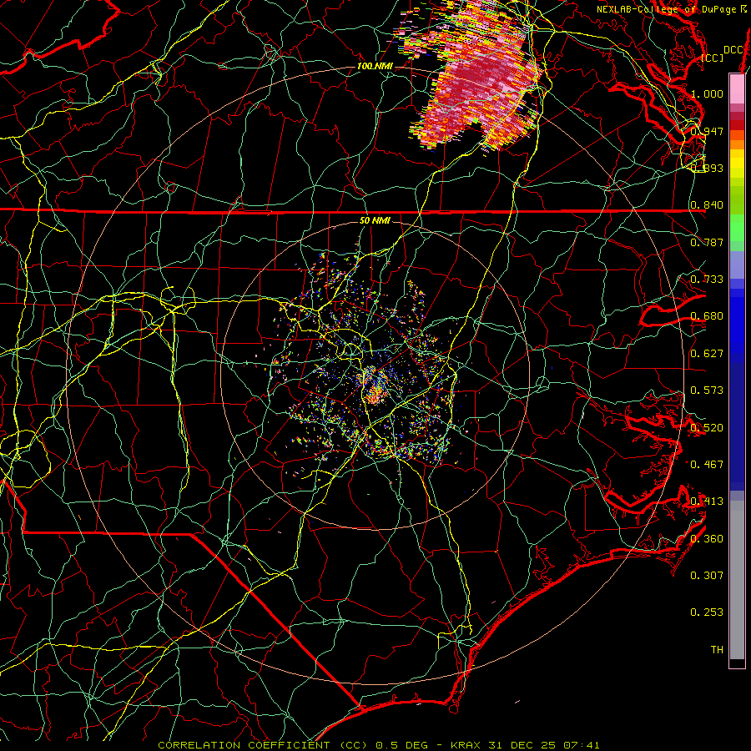Click the 31 DEC 25 date in the caption
751x751 pixels.
tap(525, 745)
